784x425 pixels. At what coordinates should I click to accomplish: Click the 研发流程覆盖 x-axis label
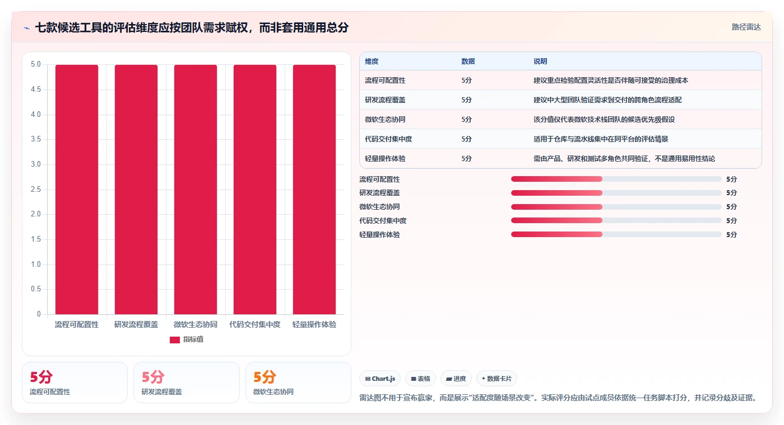136,324
